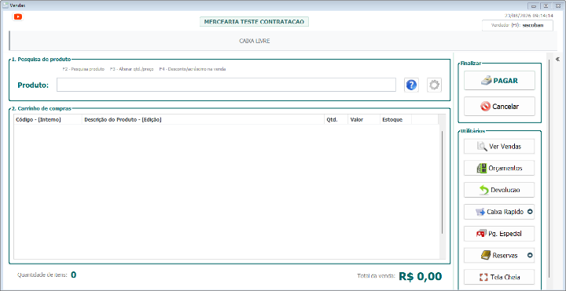Click the right panel vertical scrollbar
The width and height of the screenshot is (566, 291).
pos(549,169)
